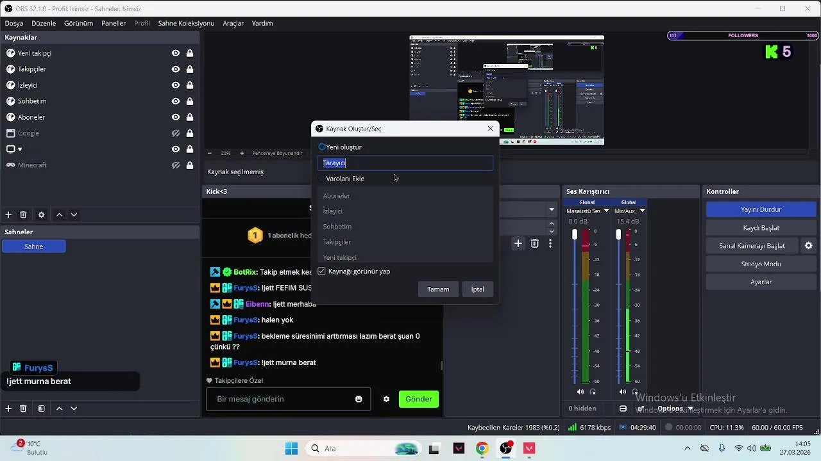Viewport: 821px width, 461px height.
Task: Click the up stepper arrow in middle dock
Action: (x=552, y=224)
